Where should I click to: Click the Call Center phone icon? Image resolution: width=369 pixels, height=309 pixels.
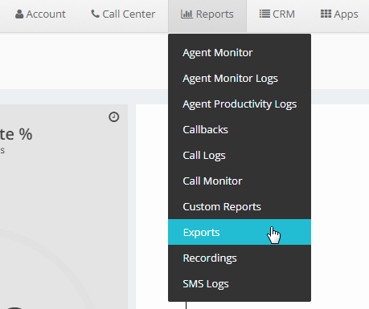click(95, 14)
